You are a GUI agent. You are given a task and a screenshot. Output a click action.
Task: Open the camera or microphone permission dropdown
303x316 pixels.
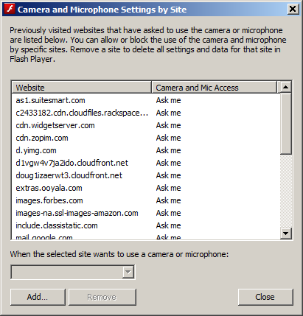point(73,272)
